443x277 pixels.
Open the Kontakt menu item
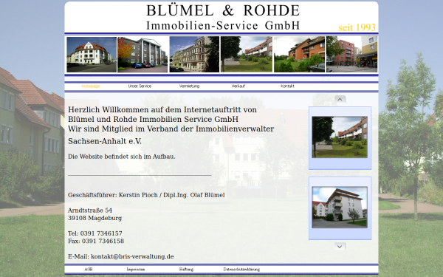pyautogui.click(x=287, y=86)
